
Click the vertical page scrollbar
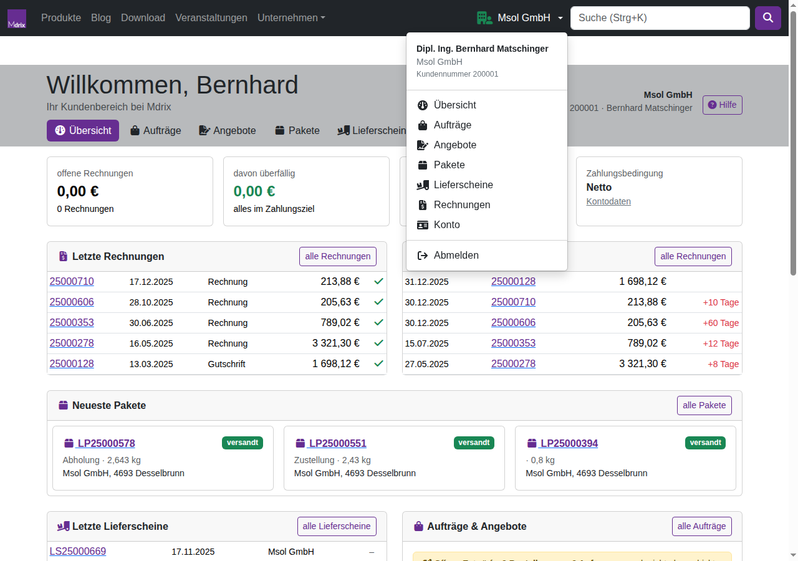(x=793, y=143)
